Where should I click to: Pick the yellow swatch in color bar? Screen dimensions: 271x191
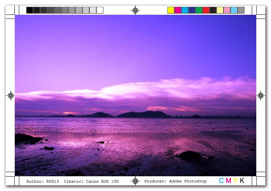coord(171,10)
